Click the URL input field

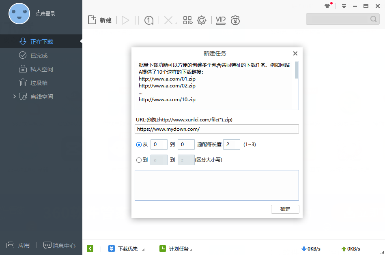coord(217,129)
